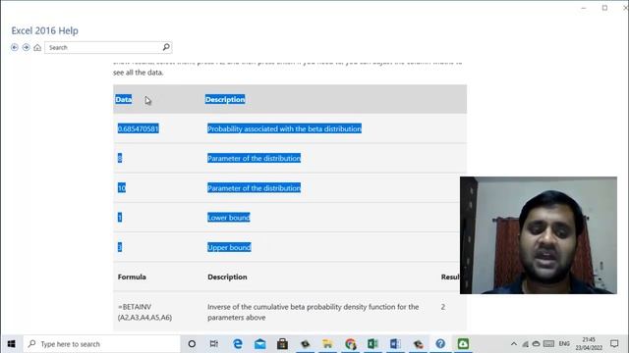Screen dimensions: 629x353
Task: Open the OneDrive cloud tray icon
Action: pyautogui.click(x=536, y=344)
